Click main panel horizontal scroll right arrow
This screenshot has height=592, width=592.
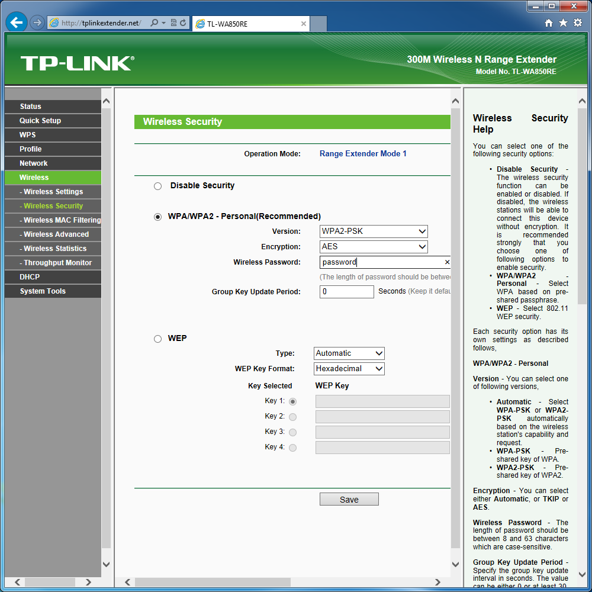437,582
